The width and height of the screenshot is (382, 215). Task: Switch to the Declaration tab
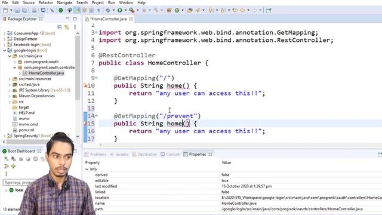pos(144,154)
